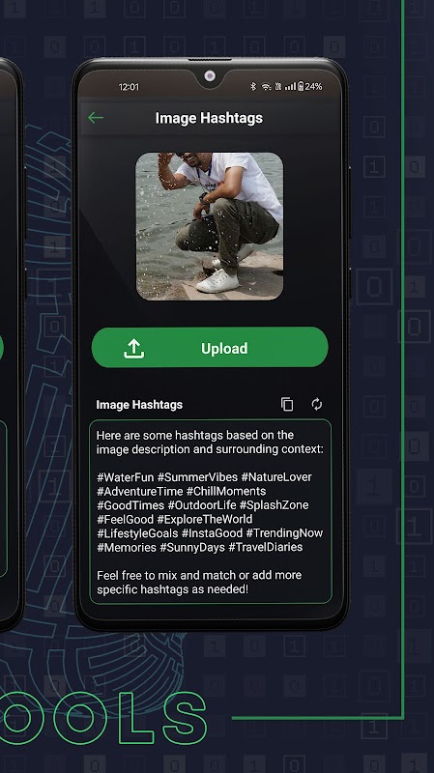This screenshot has width=434, height=773.
Task: Select the #TravelDiaries hashtag
Action: point(266,547)
